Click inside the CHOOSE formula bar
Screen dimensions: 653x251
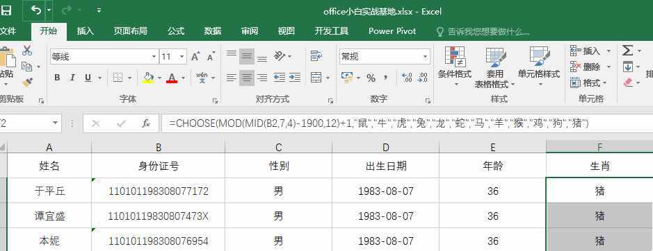click(408, 123)
